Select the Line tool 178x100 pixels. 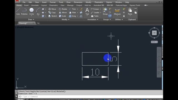click(x=18, y=11)
